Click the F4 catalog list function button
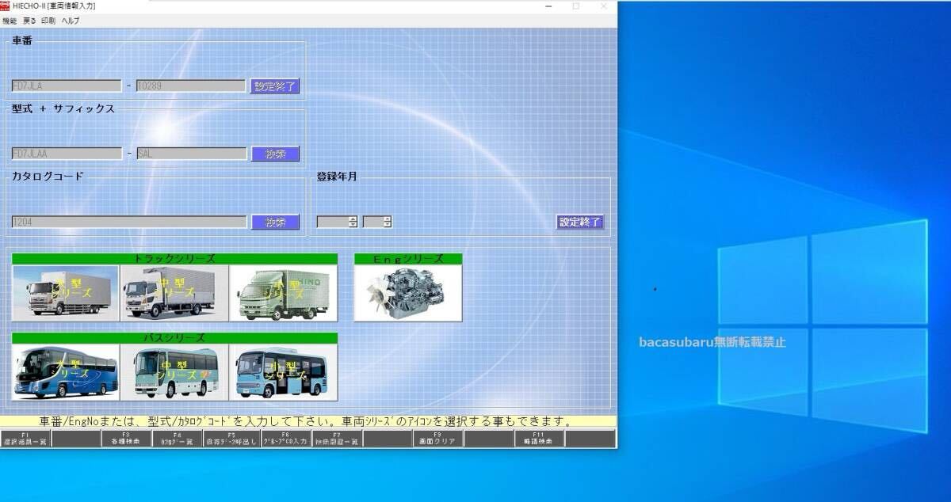Image resolution: width=951 pixels, height=502 pixels. click(x=177, y=439)
